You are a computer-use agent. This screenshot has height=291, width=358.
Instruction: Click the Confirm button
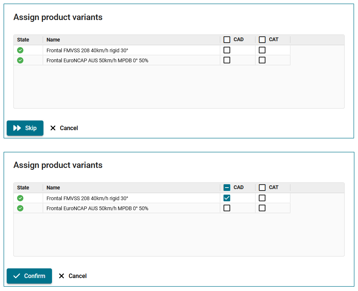click(x=29, y=276)
